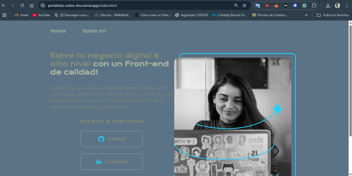Open the Seguridad | CREX24 bookmark

191,15
